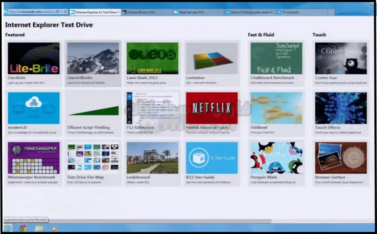
Task: Click the Chrome icon in the taskbar
Action: (23, 228)
